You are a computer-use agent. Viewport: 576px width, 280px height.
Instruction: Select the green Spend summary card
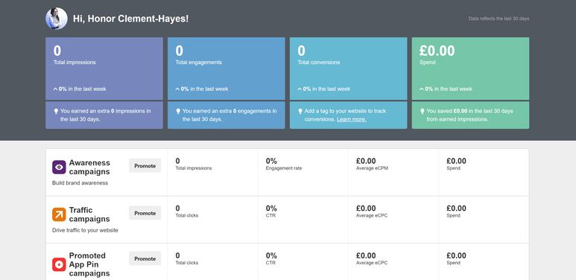click(471, 69)
